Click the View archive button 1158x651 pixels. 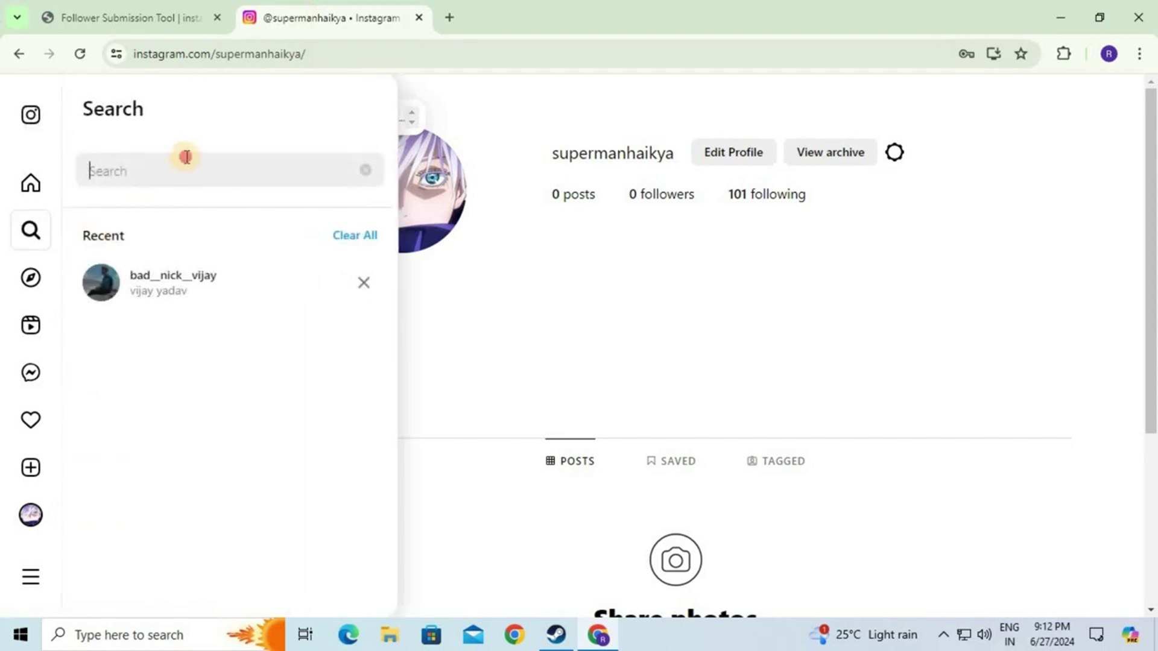coord(830,152)
